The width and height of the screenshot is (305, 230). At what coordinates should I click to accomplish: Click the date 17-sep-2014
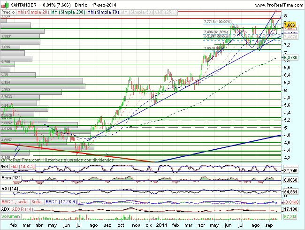(x=104, y=5)
